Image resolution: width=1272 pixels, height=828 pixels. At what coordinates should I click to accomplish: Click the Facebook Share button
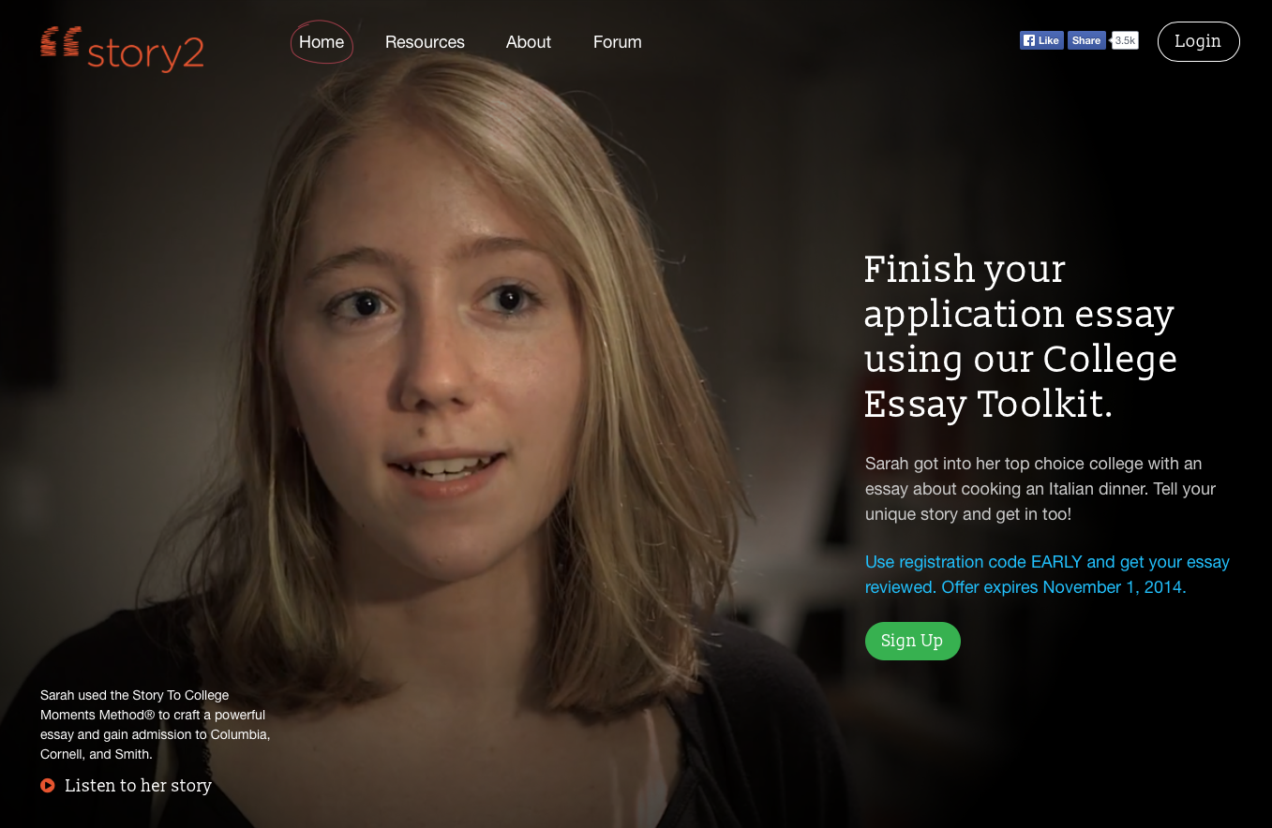pyautogui.click(x=1086, y=40)
